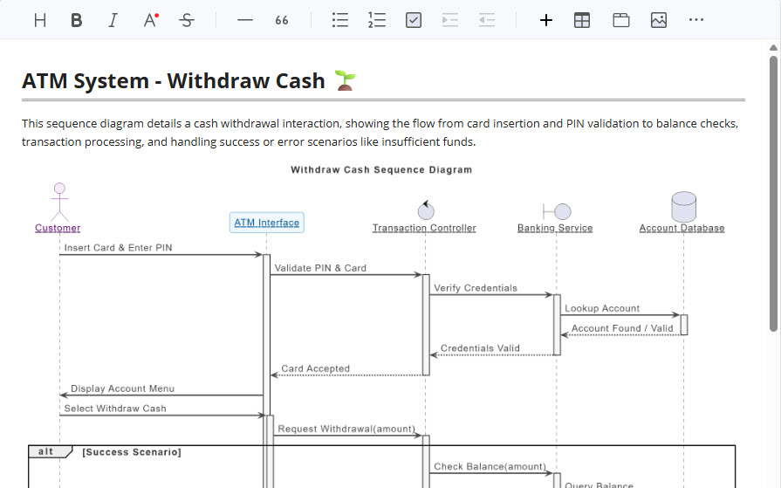Image resolution: width=781 pixels, height=488 pixels.
Task: Insert horizontal rule line
Action: point(245,20)
